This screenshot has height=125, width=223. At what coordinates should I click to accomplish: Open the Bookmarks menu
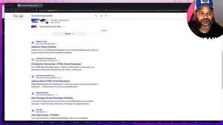41,1
